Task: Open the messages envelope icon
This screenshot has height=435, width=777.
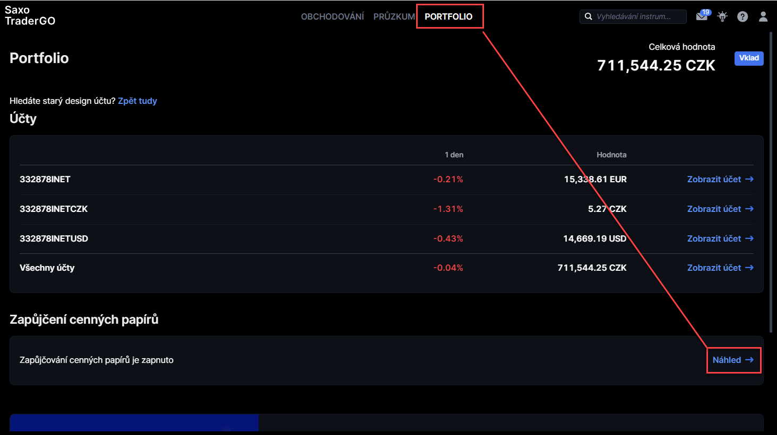Action: (702, 16)
